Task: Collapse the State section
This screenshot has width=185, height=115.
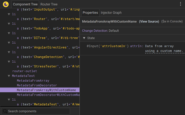Action: click(84, 38)
